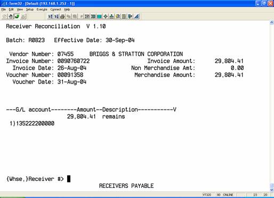
Task: Click the yellow arrow page toolbar icon
Action: click(x=118, y=16)
